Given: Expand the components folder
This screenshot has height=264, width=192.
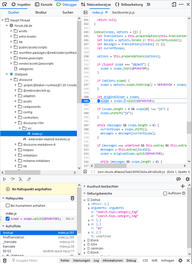Looking at the screenshot, I should pyautogui.click(x=15, y=106).
